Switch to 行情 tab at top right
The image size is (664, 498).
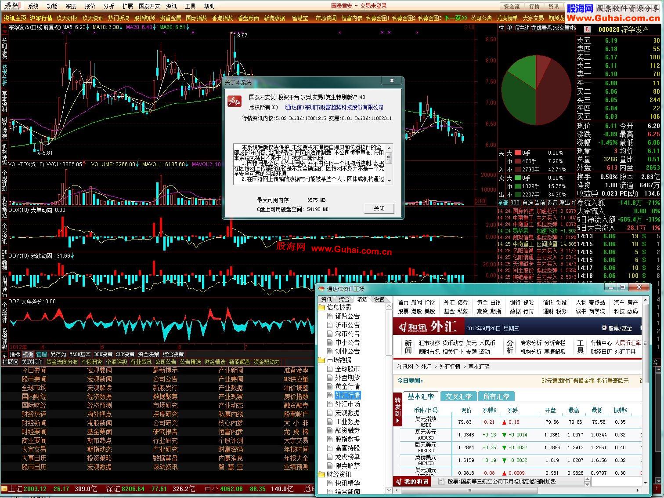click(x=534, y=6)
